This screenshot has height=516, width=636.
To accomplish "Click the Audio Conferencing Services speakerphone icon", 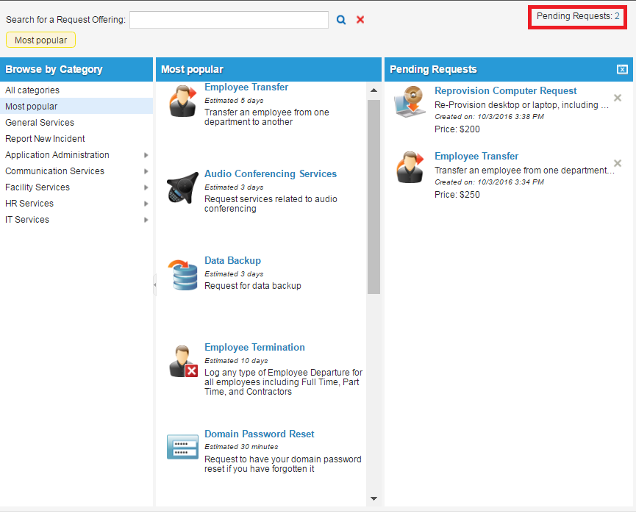I will pyautogui.click(x=182, y=188).
